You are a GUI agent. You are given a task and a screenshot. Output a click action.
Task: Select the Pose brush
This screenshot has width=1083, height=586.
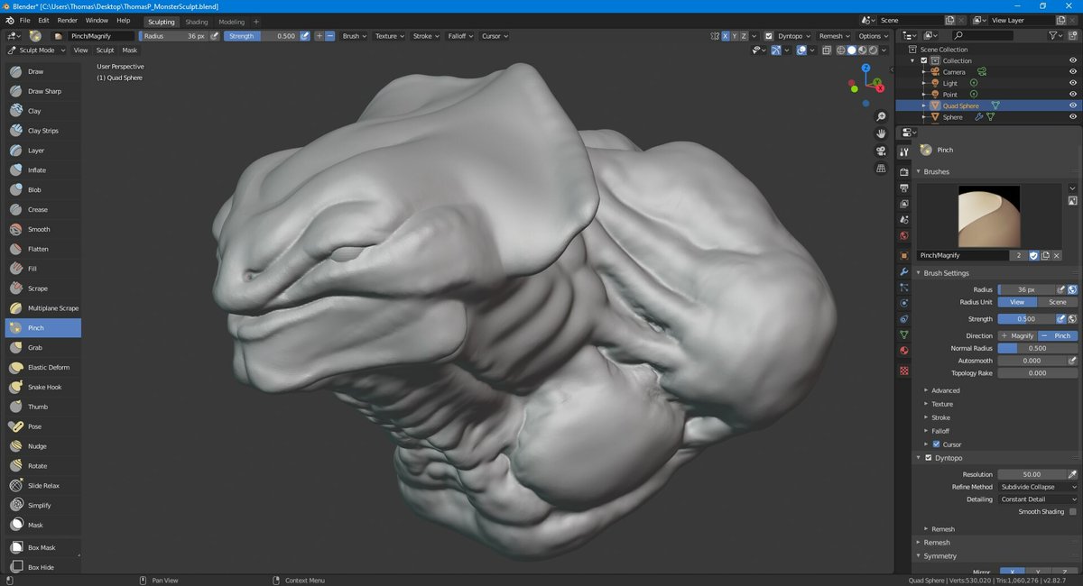click(x=42, y=426)
